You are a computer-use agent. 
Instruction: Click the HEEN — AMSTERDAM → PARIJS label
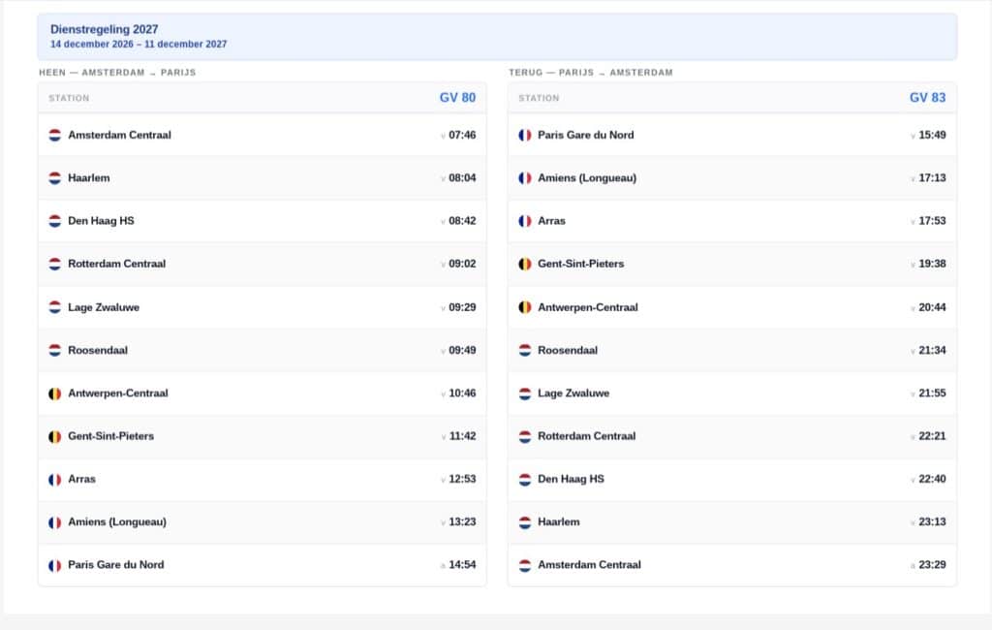click(117, 72)
